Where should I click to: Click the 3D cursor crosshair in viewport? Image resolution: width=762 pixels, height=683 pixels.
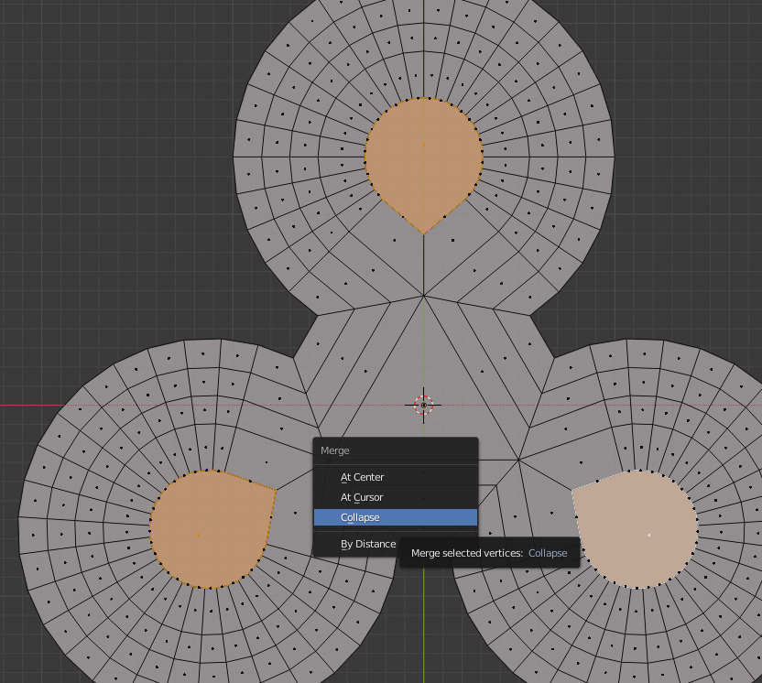coord(423,405)
